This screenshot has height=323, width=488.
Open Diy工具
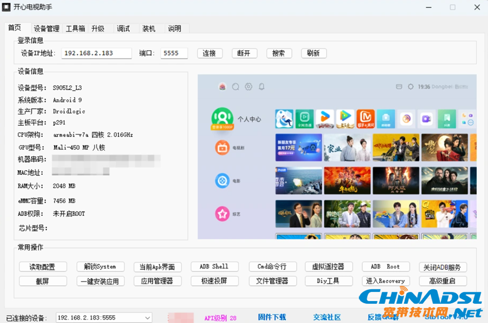pos(329,281)
